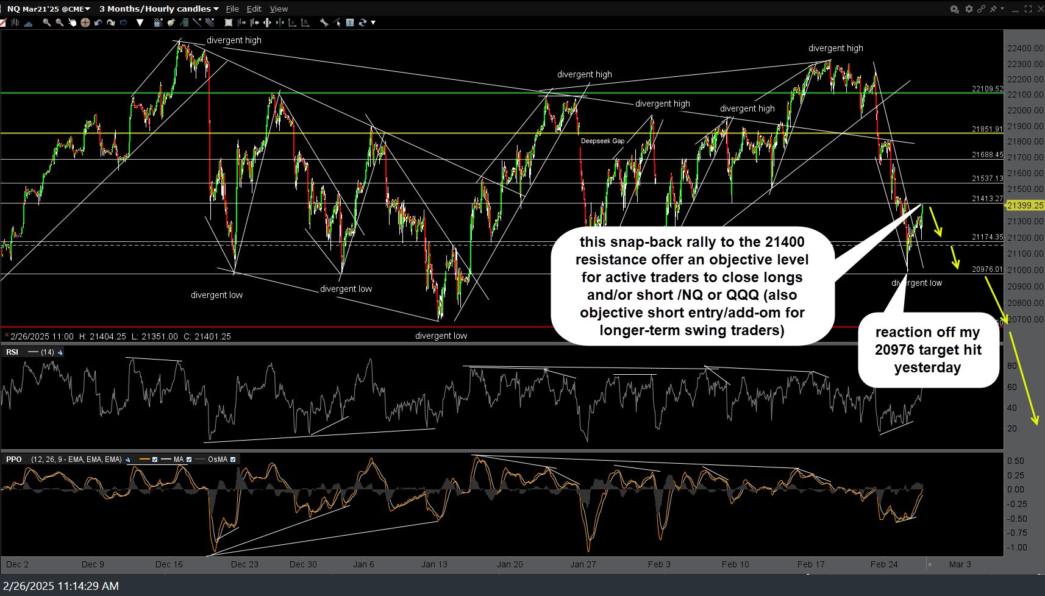Click the undo arrow icon
The width and height of the screenshot is (1045, 596).
[98, 23]
